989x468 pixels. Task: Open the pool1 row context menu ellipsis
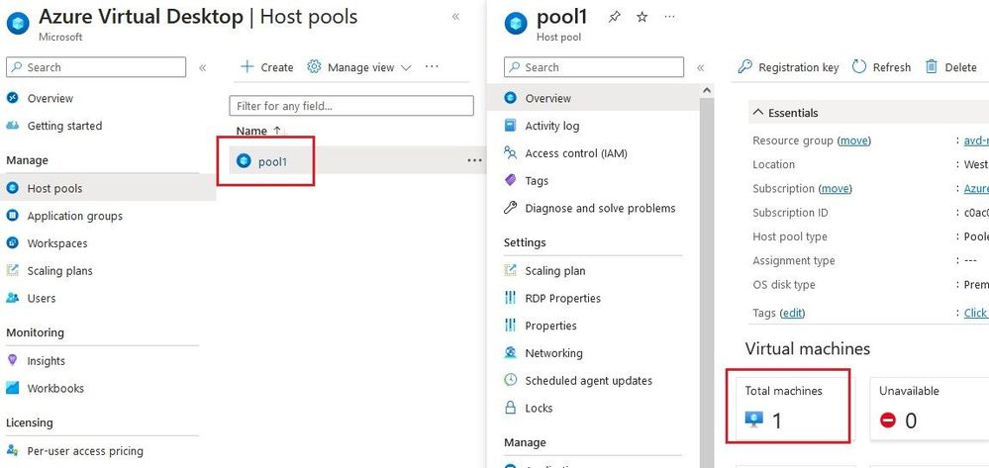coord(474,160)
